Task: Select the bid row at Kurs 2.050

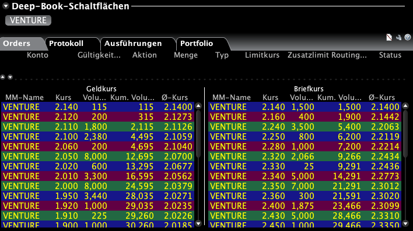Action: click(x=98, y=157)
